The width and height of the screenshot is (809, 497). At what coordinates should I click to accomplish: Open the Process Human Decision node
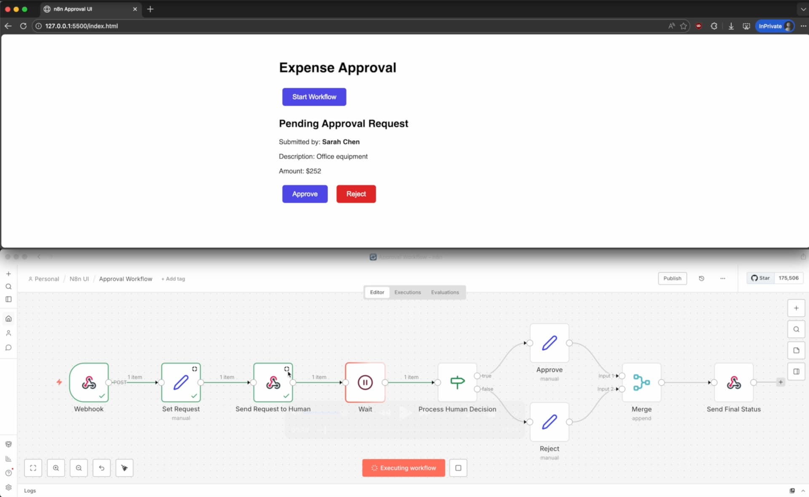pyautogui.click(x=457, y=383)
